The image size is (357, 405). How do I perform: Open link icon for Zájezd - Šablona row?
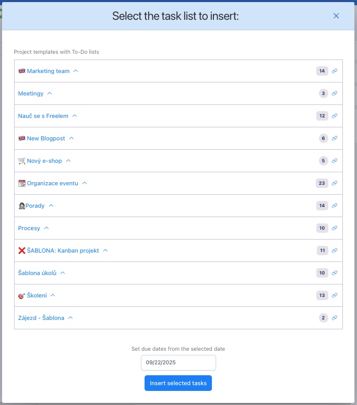click(335, 318)
